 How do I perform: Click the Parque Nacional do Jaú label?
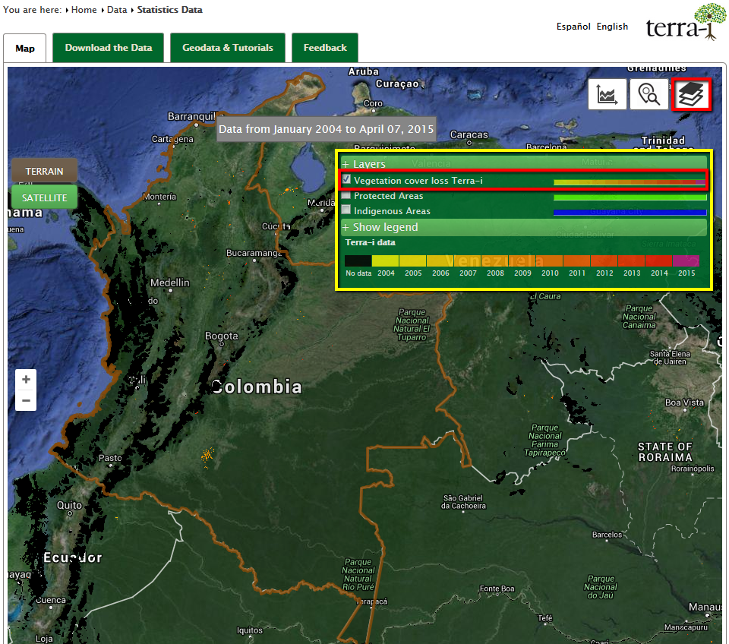tap(601, 587)
